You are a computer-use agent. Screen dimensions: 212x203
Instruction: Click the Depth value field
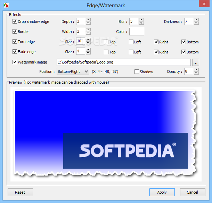click(81, 21)
